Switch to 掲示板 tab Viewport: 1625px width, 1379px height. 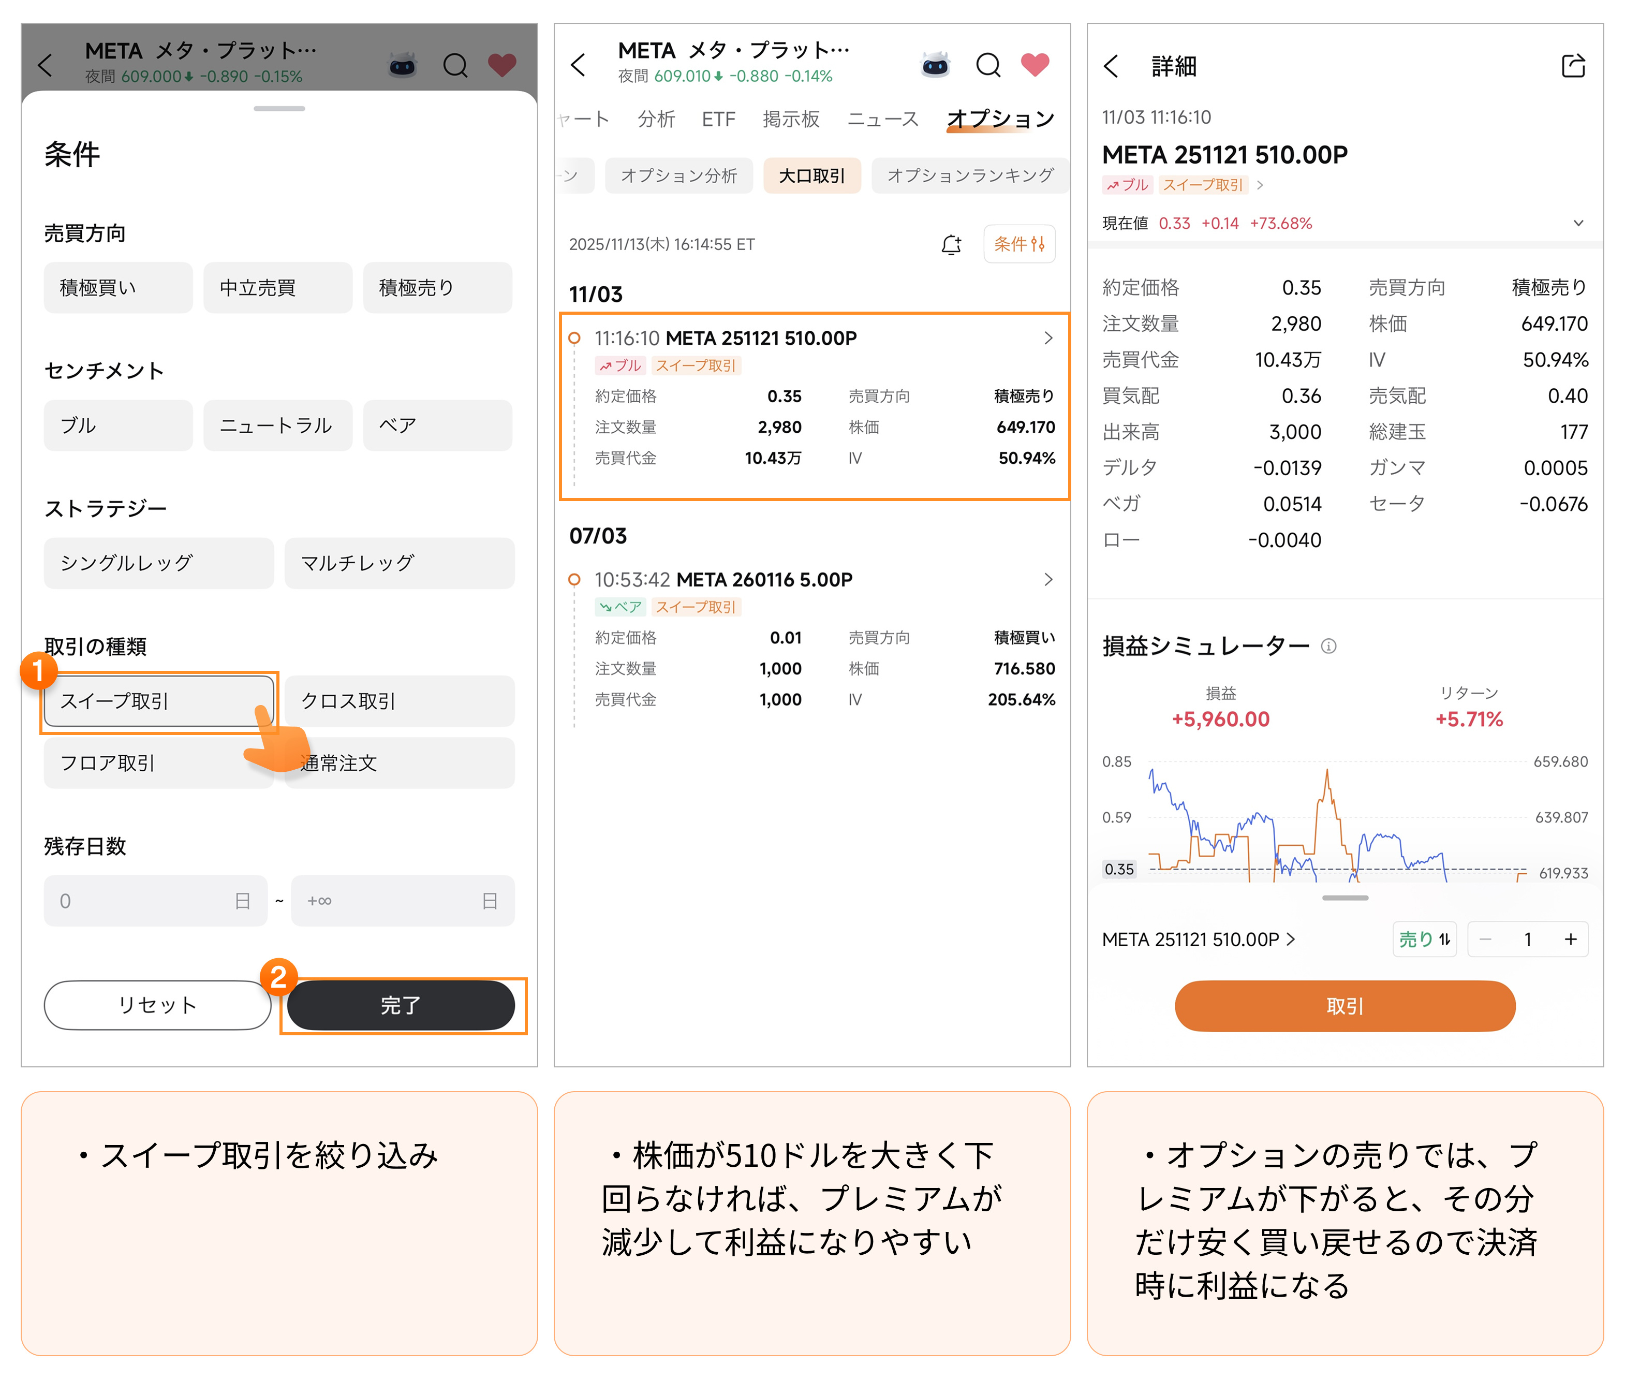point(791,119)
